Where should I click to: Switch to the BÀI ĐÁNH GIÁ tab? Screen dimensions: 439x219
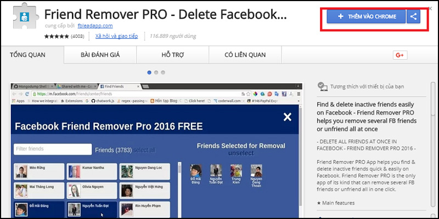[100, 55]
